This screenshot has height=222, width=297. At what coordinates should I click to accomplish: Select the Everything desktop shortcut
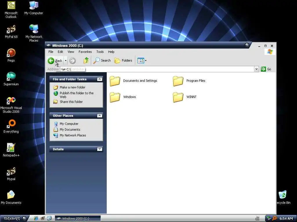11,127
